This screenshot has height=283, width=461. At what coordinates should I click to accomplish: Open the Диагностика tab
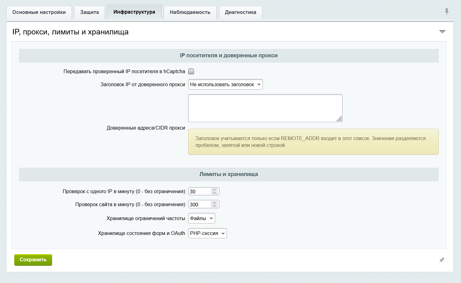point(241,12)
